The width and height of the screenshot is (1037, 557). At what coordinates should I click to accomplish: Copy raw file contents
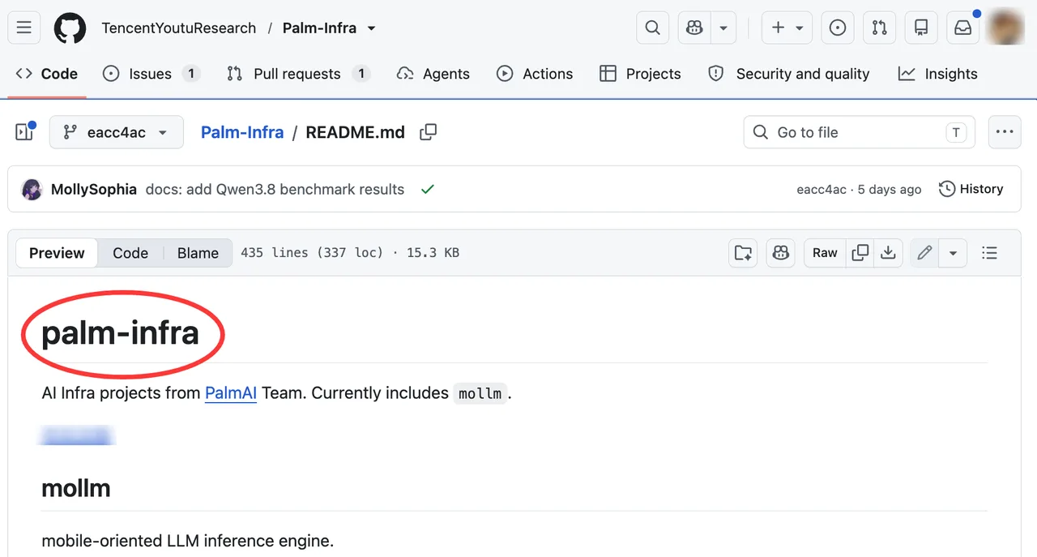(x=860, y=253)
